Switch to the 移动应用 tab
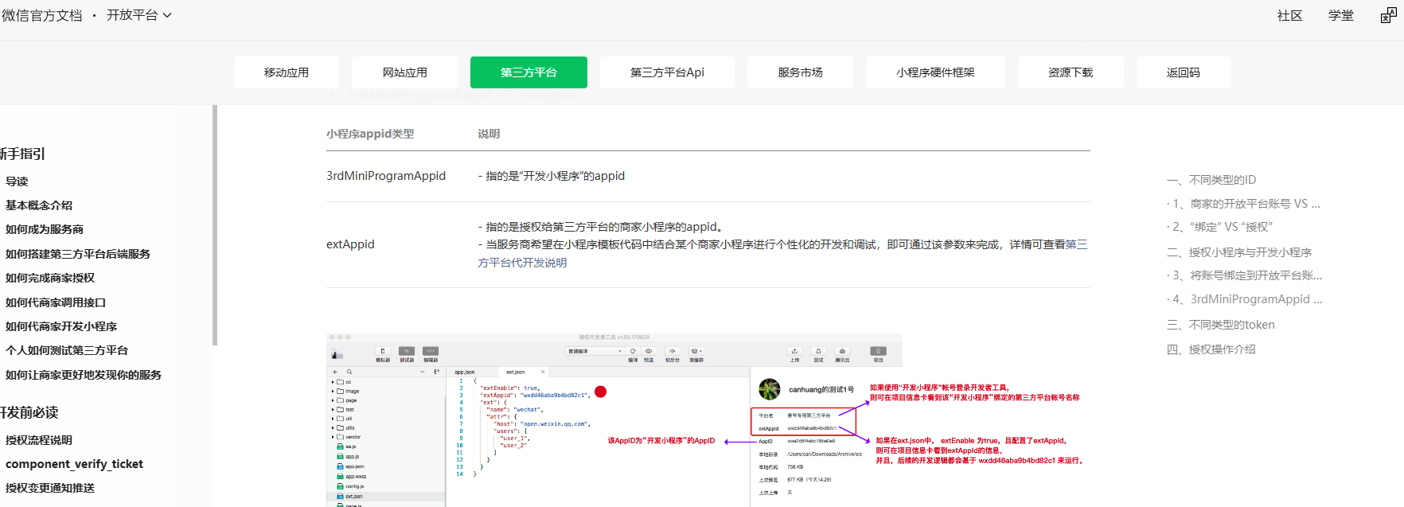Viewport: 1404px width, 507px height. point(287,72)
